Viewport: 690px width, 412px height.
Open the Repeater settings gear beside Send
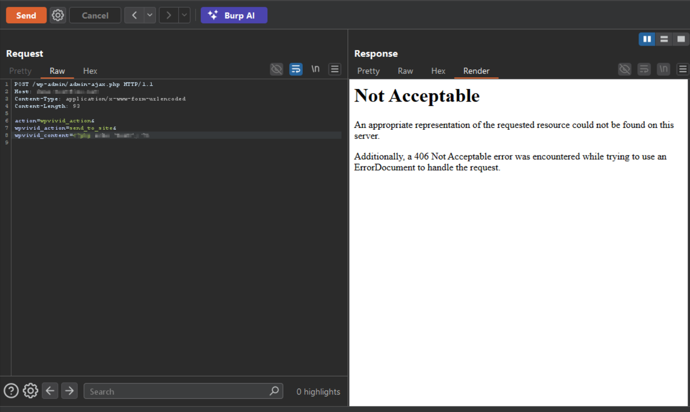58,15
